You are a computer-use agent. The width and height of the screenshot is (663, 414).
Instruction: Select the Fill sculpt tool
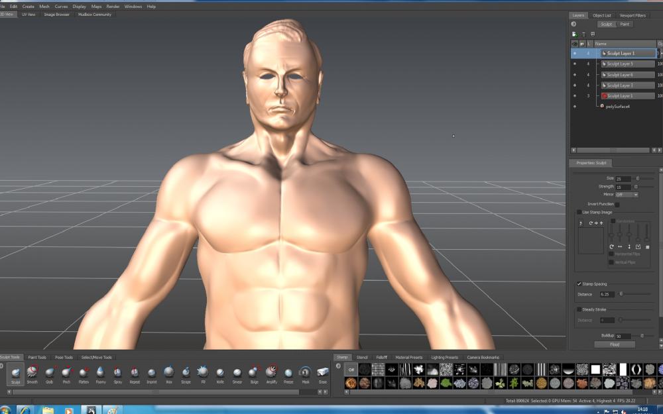tap(203, 374)
